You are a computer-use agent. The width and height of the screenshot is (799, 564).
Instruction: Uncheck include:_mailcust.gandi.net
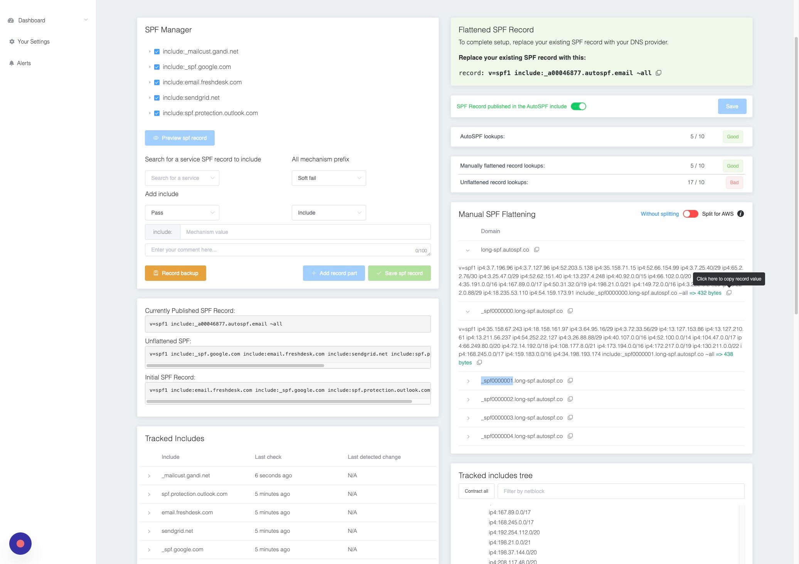tap(157, 52)
